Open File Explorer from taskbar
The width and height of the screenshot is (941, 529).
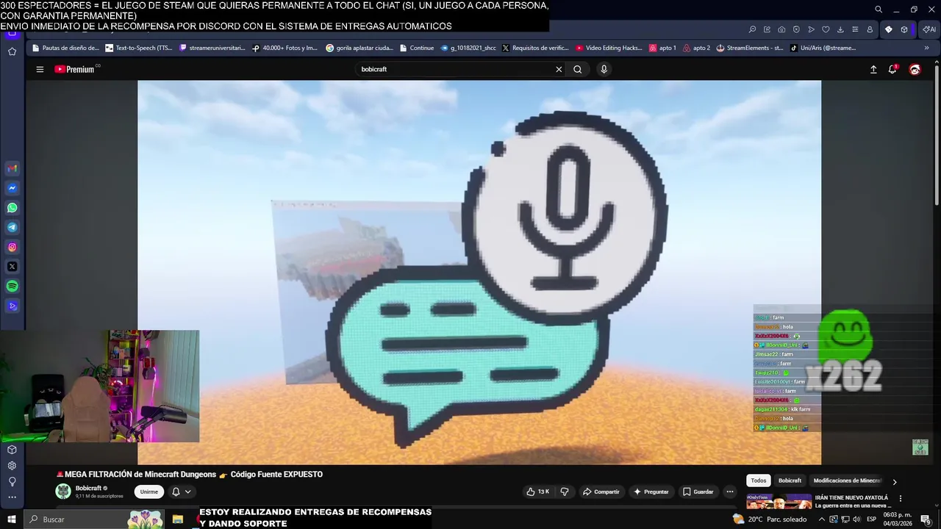177,519
